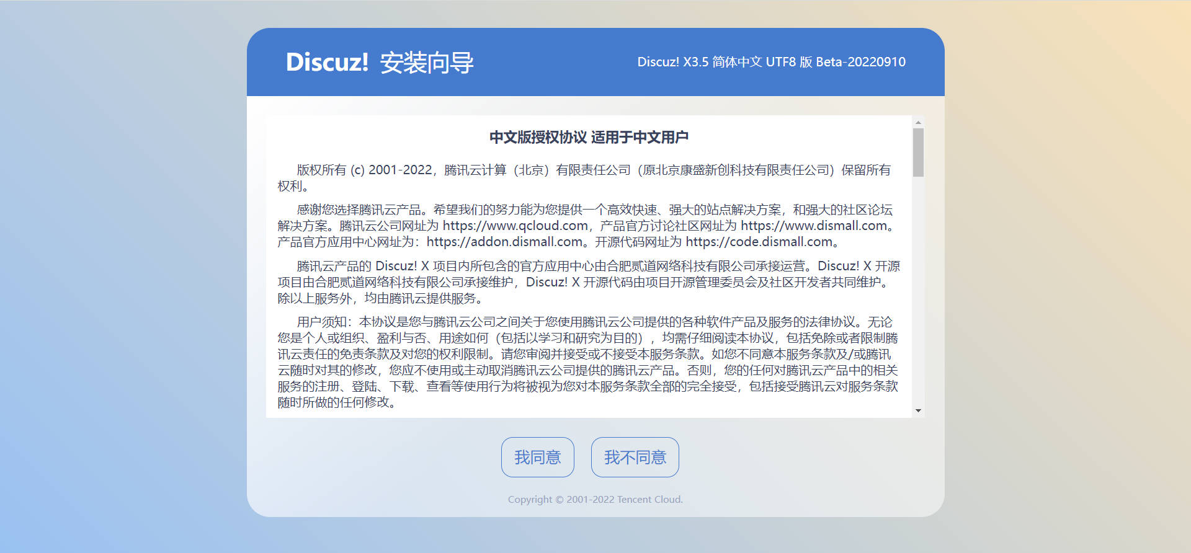Click the license agreement scrollbar thumb
This screenshot has height=553, width=1191.
(x=918, y=153)
